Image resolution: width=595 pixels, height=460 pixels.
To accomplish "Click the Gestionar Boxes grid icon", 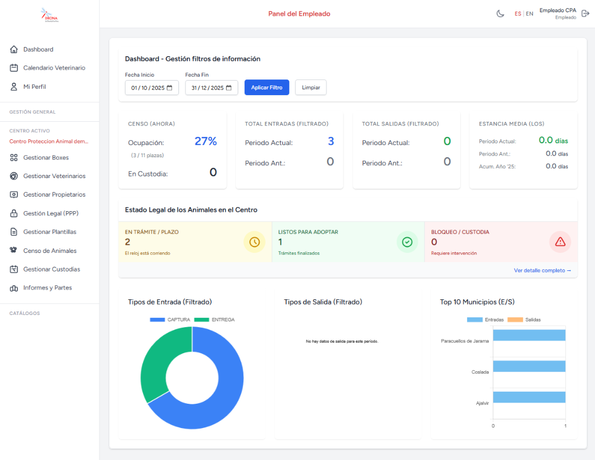I will 14,158.
